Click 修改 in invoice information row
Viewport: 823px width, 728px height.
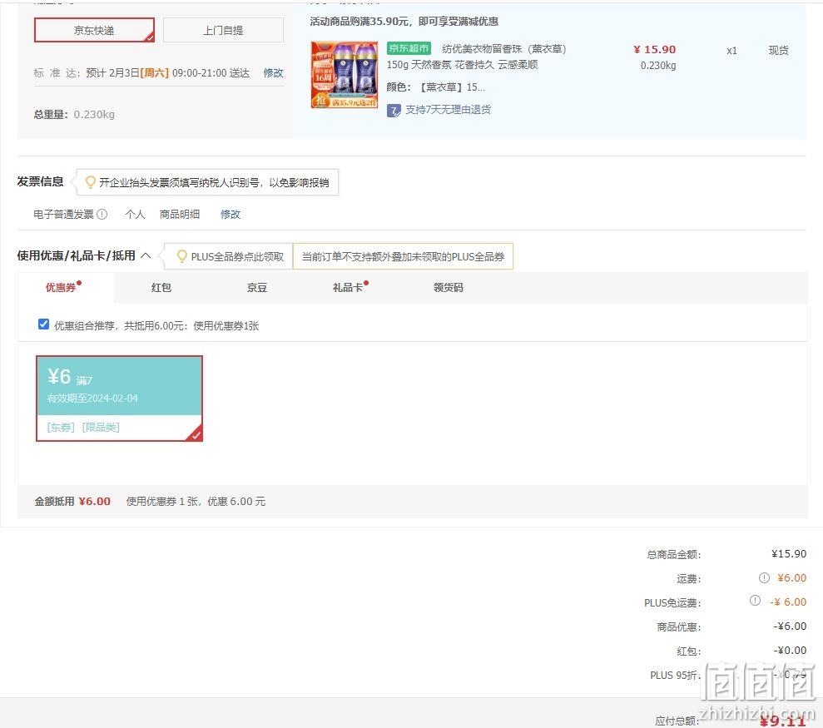click(x=231, y=214)
